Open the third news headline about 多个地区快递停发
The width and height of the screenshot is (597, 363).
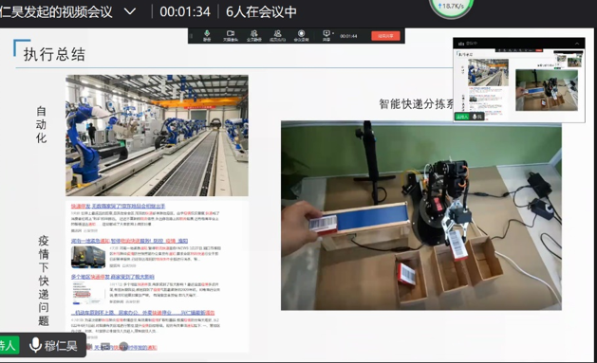coord(112,277)
